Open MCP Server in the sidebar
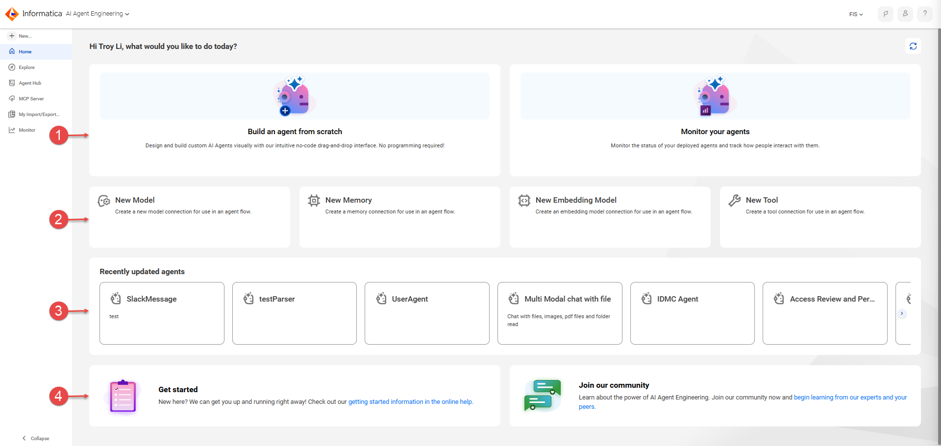This screenshot has height=446, width=941. (36, 98)
